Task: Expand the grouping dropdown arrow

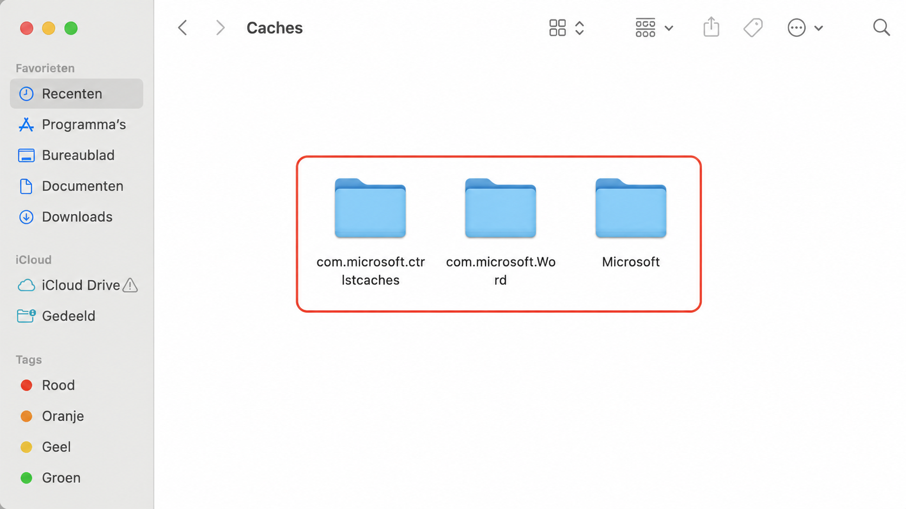Action: [669, 28]
